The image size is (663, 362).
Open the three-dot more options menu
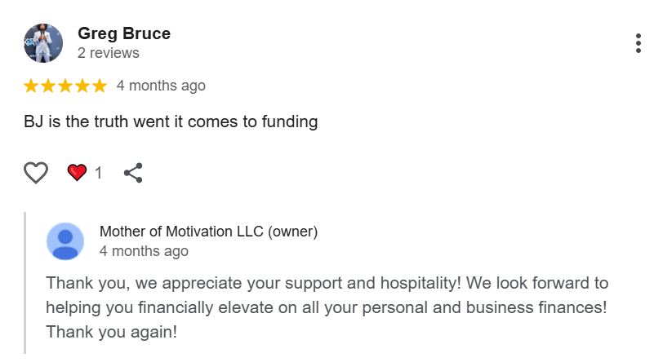(638, 44)
